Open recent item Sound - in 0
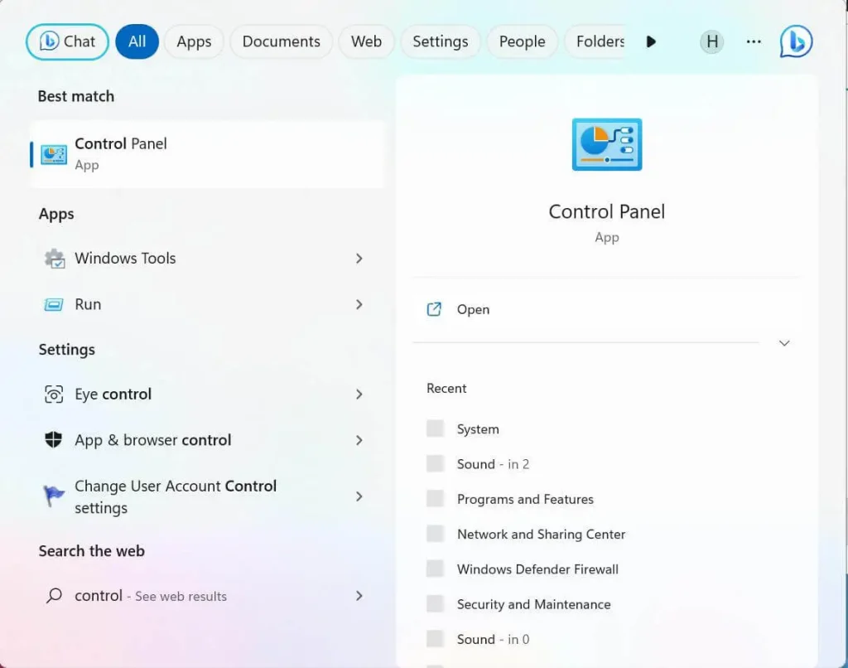Image resolution: width=848 pixels, height=668 pixels. click(x=605, y=639)
